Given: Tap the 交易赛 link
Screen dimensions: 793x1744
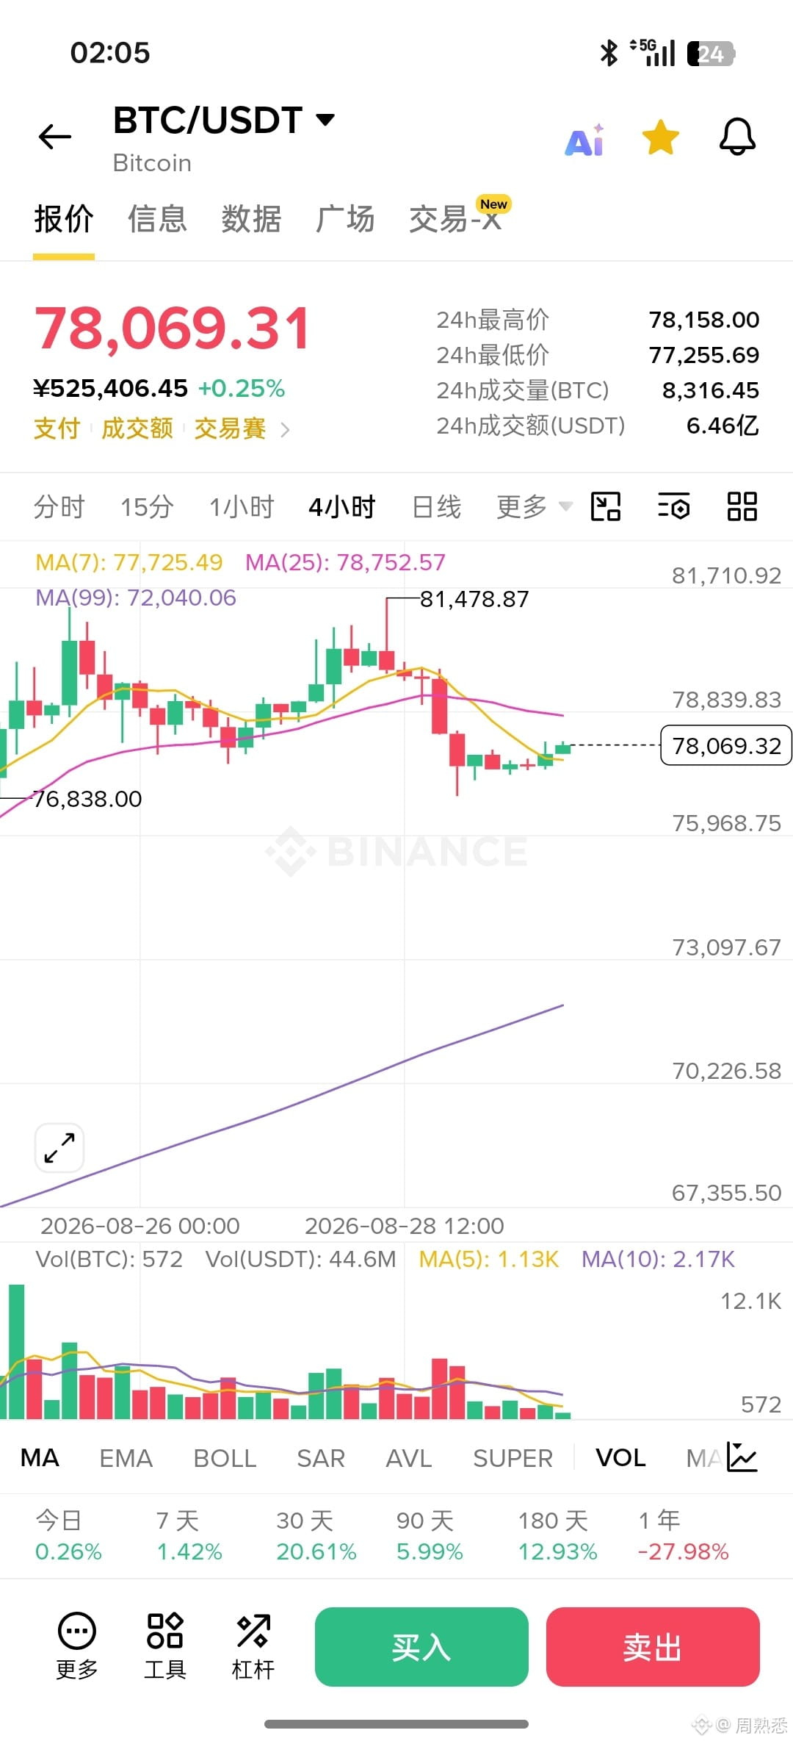Looking at the screenshot, I should tap(230, 428).
